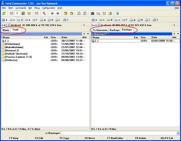The height and width of the screenshot is (141, 181).
Task: Go back with the left arrow icon
Action: point(52,13)
